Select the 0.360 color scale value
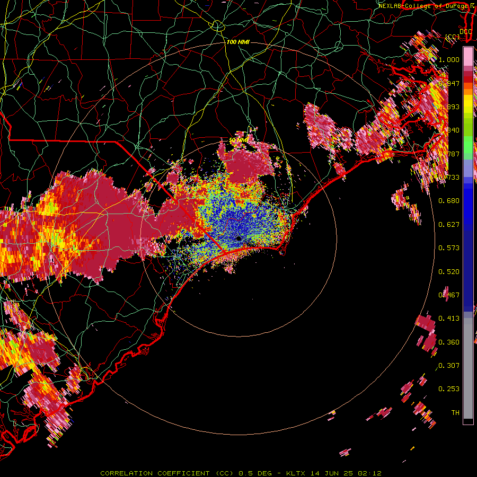The height and width of the screenshot is (477, 477). point(449,342)
